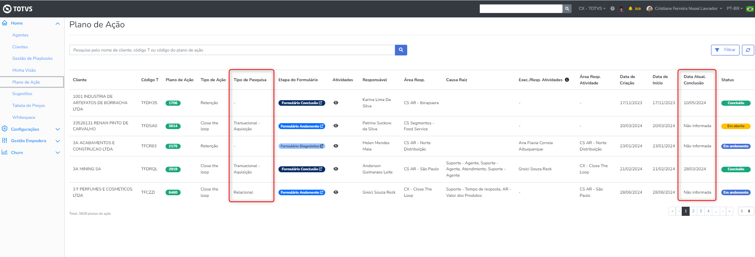Click the blue search button beside the plan search field
This screenshot has width=755, height=257.
click(x=401, y=50)
